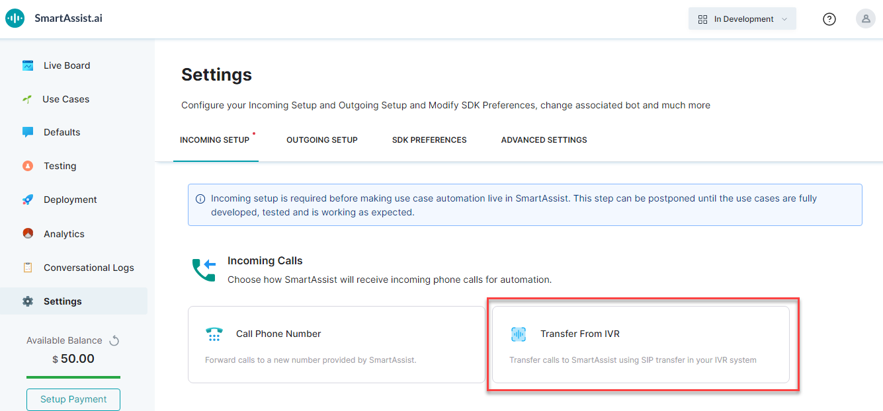The image size is (883, 411).
Task: Select the Use Cases sprout icon
Action: pos(27,99)
